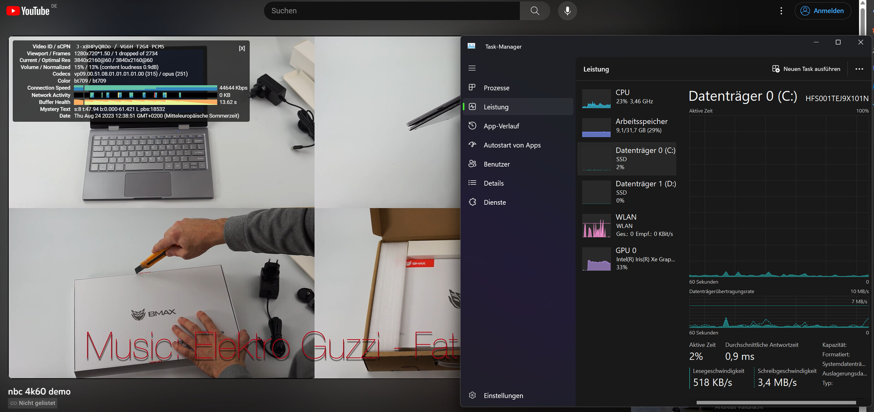Screen dimensions: 874x412
Task: Click the App-Verlauf history clock icon
Action: [472, 125]
